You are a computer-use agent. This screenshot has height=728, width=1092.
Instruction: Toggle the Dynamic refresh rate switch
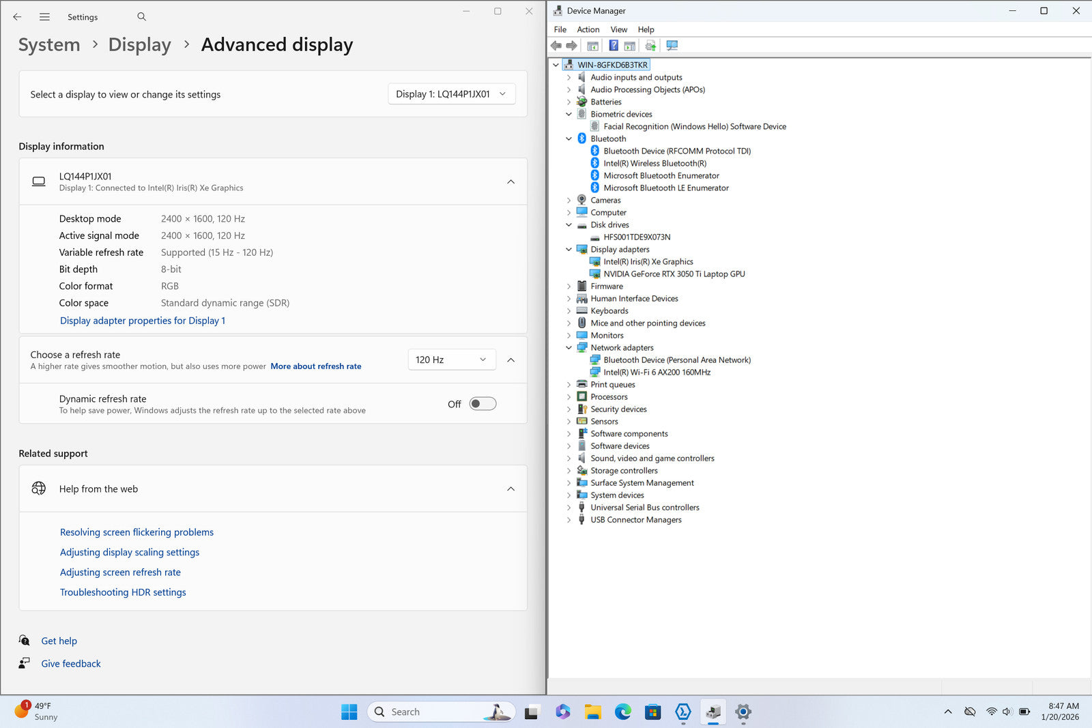483,404
